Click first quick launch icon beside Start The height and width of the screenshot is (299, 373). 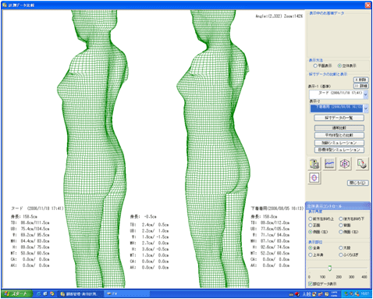[x=39, y=294]
